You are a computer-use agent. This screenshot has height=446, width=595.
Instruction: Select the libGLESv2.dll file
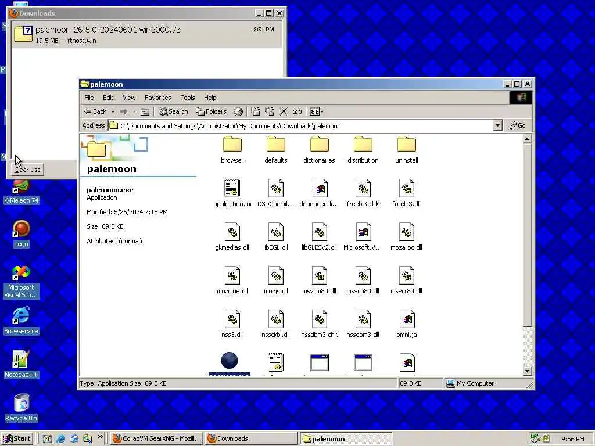tap(319, 237)
